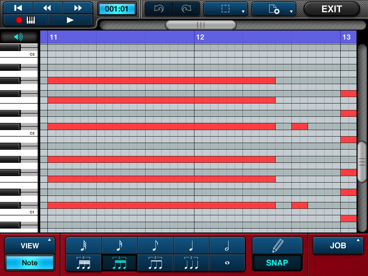Screen dimensions: 368x276
Task: Redo the last undone edit
Action: [187, 9]
